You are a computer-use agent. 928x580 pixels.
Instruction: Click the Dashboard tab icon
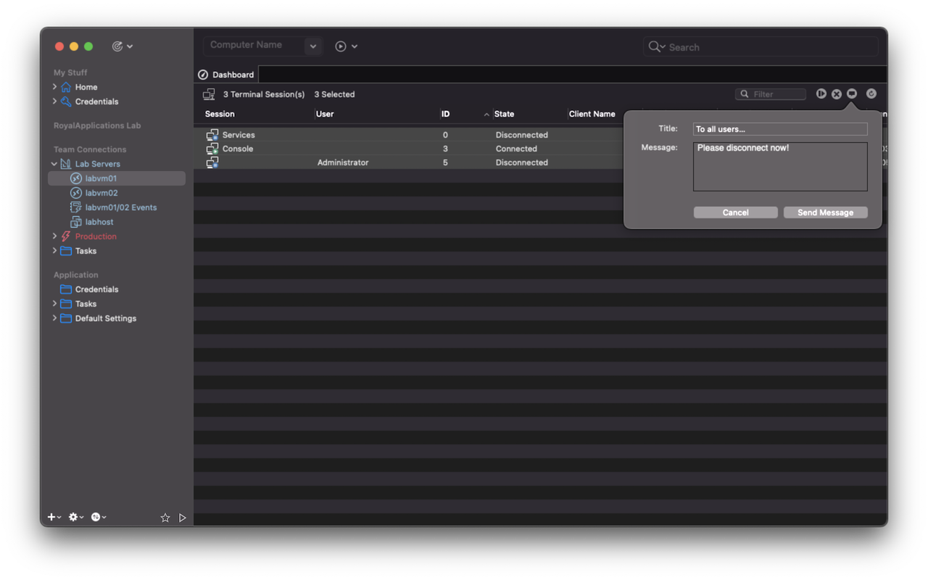click(x=203, y=74)
